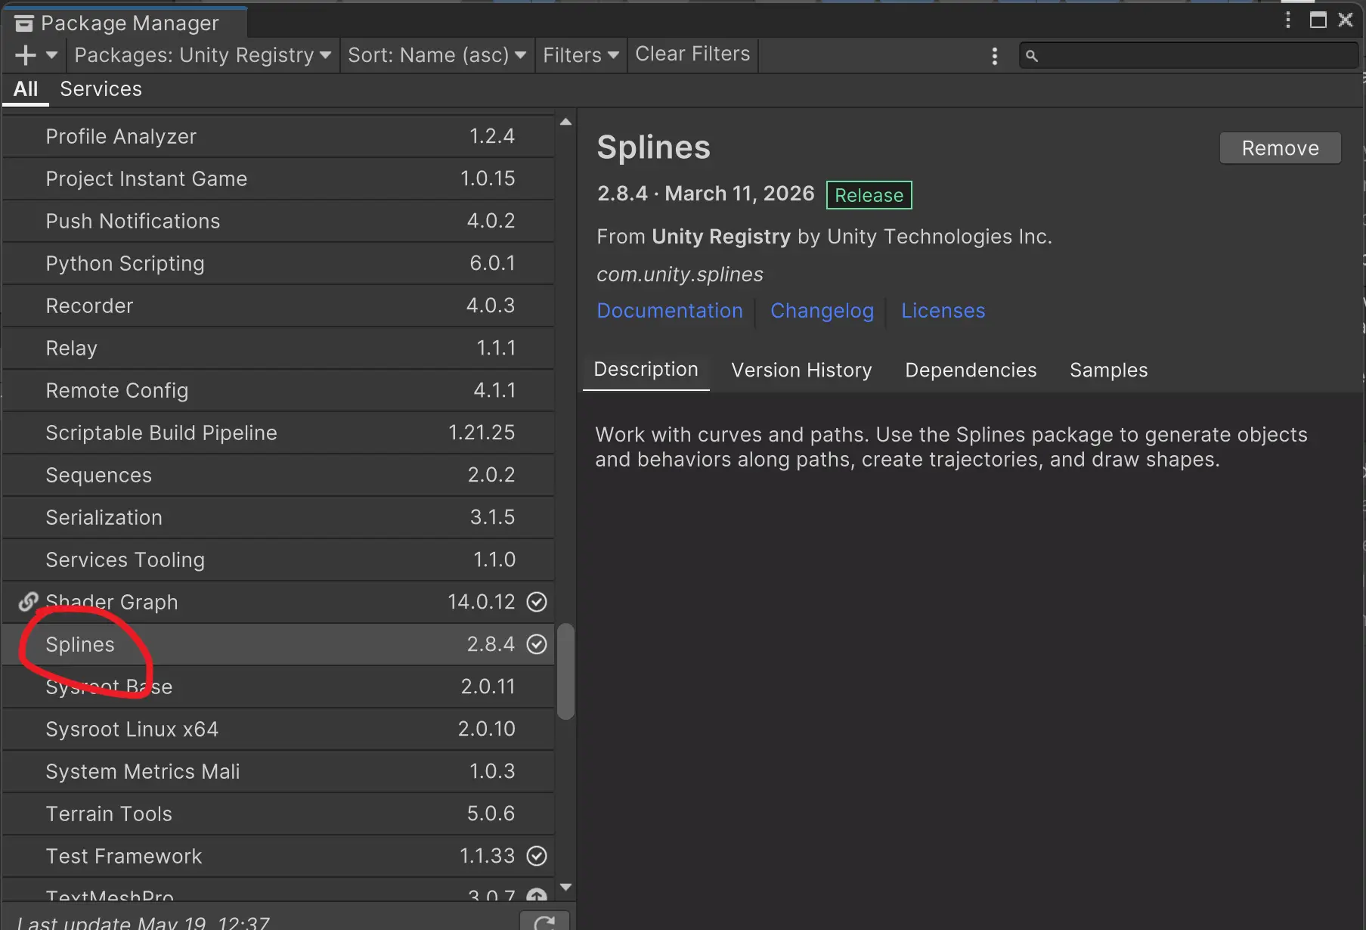The image size is (1366, 930).
Task: Switch to the Version History tab
Action: (x=801, y=370)
